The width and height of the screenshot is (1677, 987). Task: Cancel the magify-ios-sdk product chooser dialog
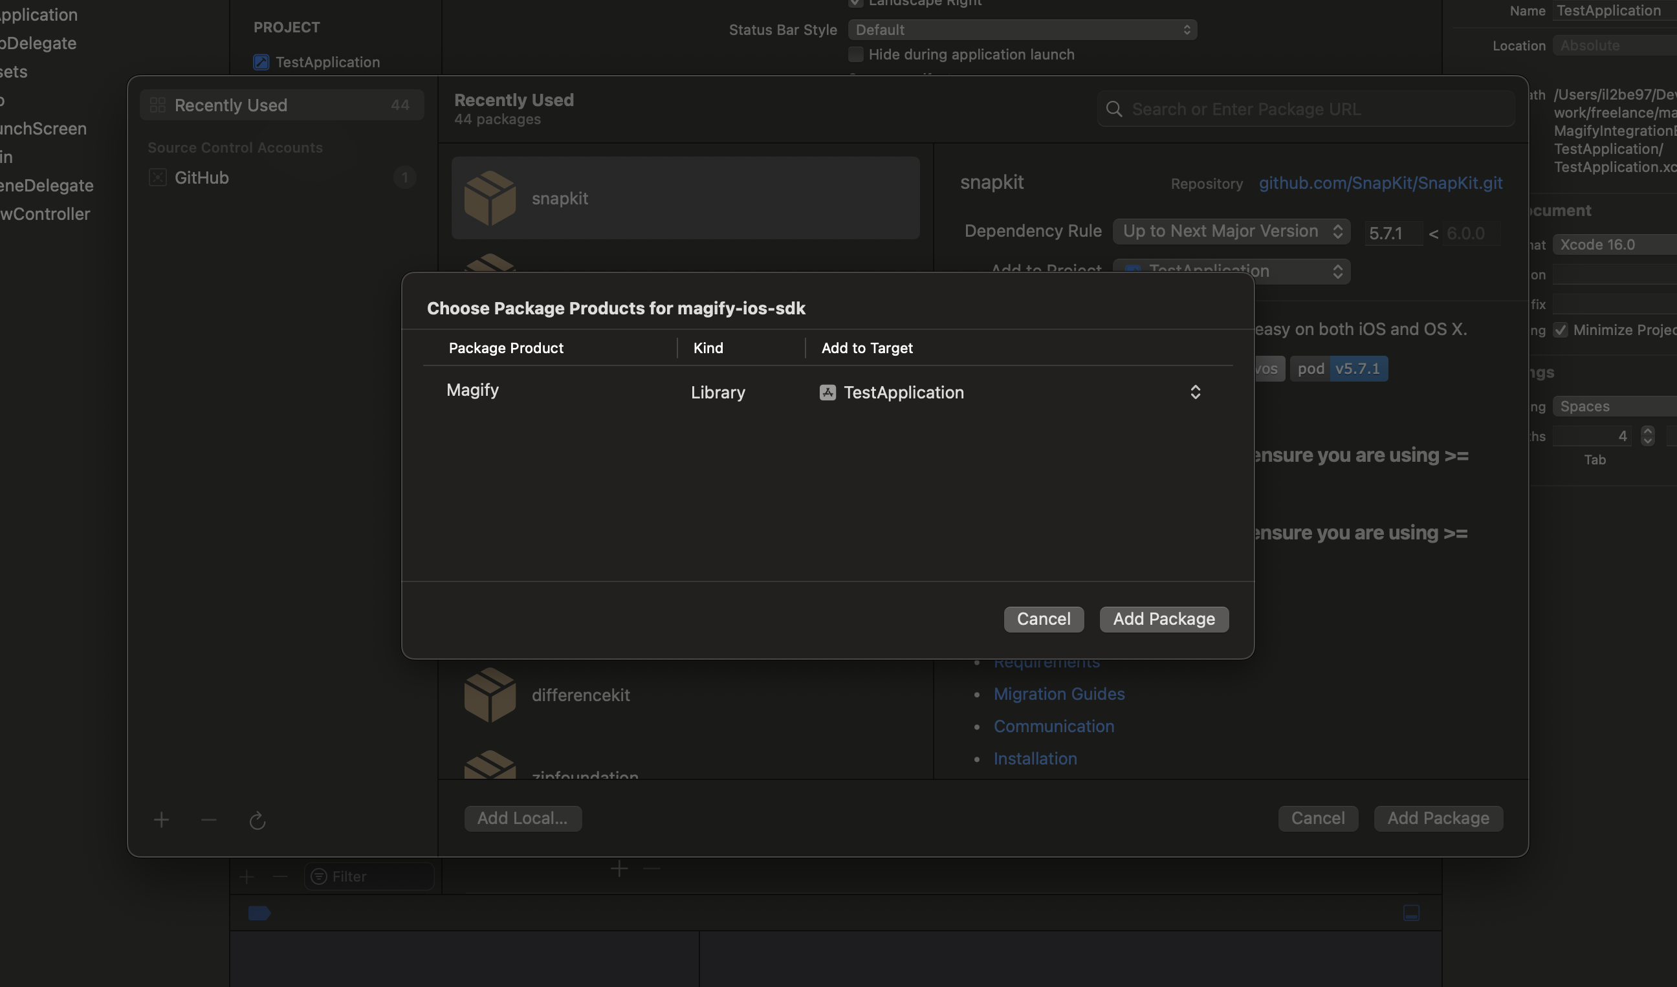[x=1044, y=619]
